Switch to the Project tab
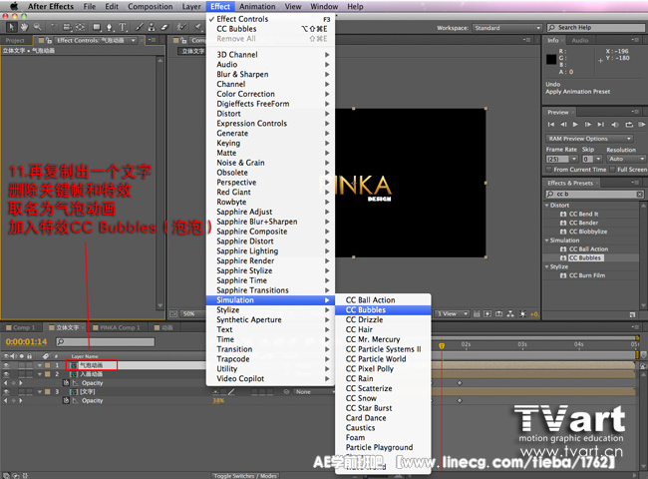Viewport: 648px width, 479px height. pos(15,41)
